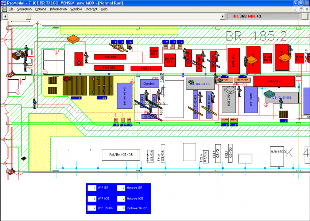Click the counter showing 9 above the ICE label

point(225,76)
